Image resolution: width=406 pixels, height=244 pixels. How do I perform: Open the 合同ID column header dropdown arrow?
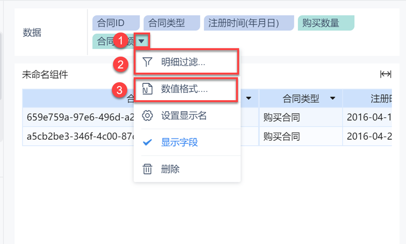(x=249, y=98)
